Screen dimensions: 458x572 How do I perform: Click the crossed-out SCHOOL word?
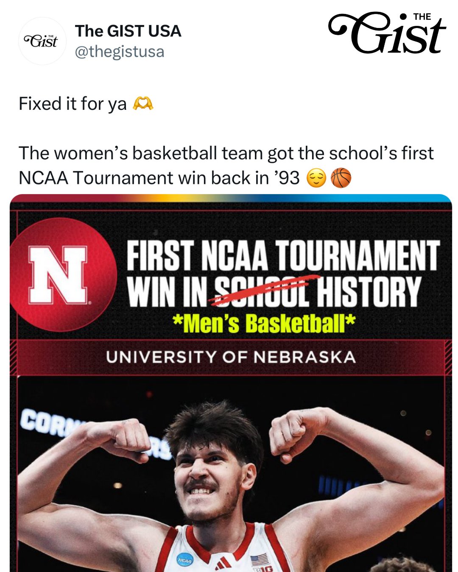262,292
